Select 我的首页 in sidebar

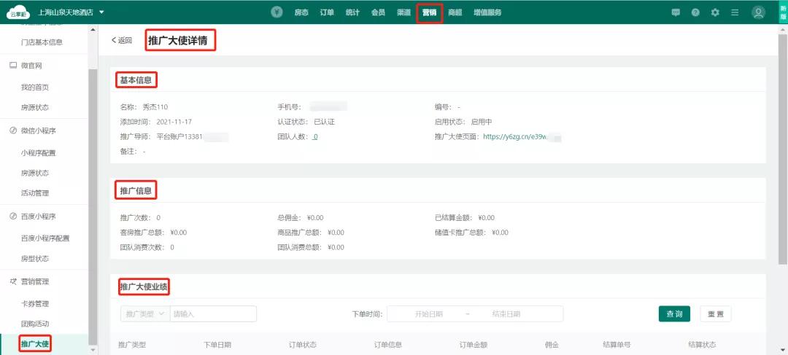pyautogui.click(x=35, y=87)
